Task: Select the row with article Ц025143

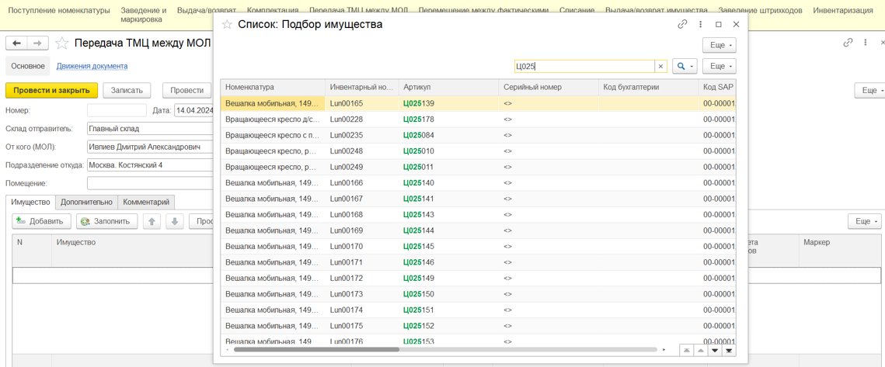Action: pos(478,214)
